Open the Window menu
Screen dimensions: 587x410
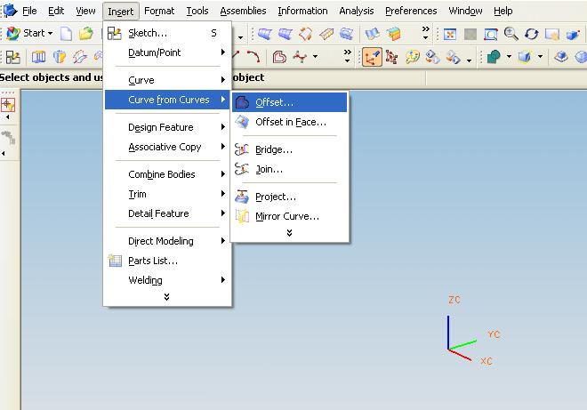click(465, 12)
